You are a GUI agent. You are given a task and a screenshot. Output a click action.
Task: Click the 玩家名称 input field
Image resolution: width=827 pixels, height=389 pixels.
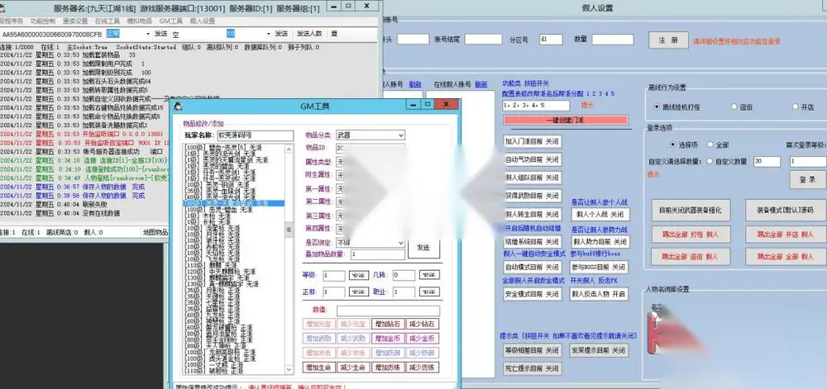click(x=254, y=135)
